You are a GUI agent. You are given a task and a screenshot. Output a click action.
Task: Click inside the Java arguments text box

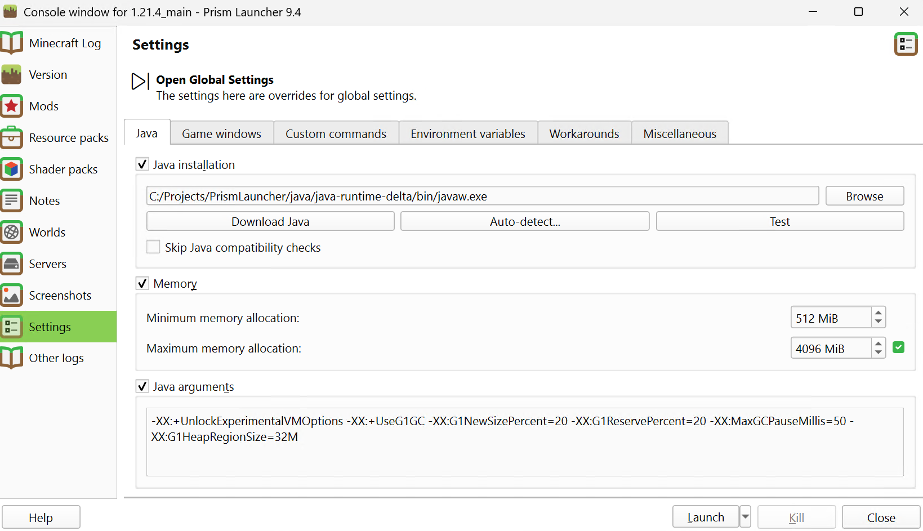pos(525,442)
